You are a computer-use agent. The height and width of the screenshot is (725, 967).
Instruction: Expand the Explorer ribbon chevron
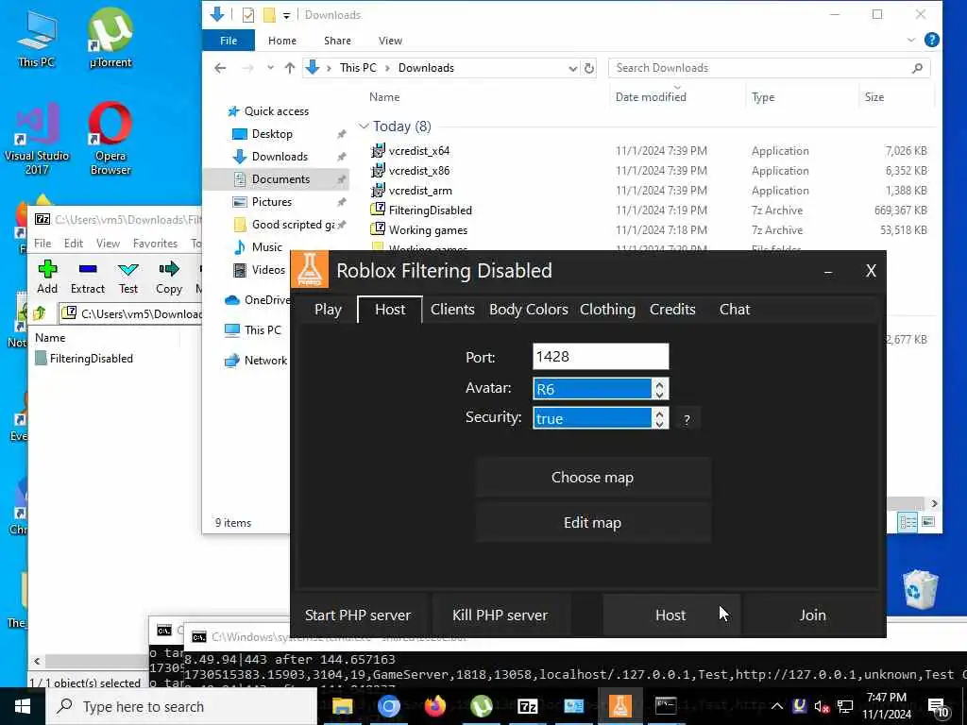(x=911, y=40)
